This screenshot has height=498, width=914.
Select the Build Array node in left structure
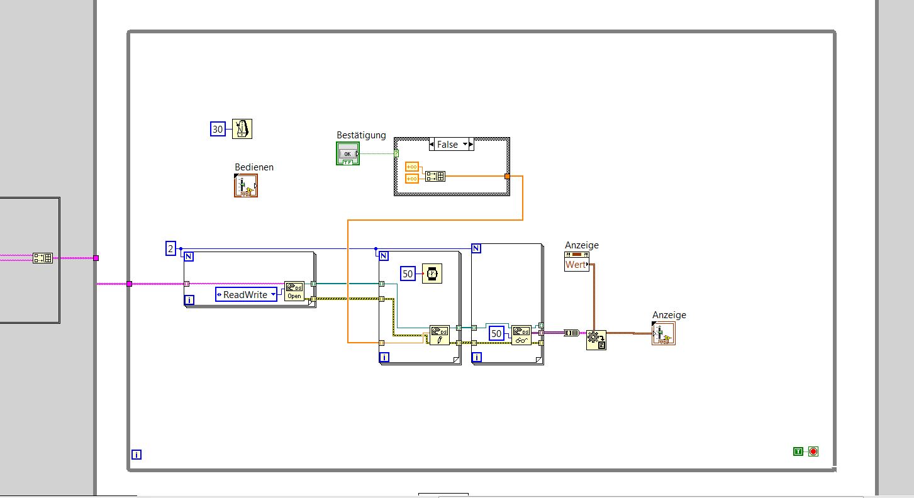tap(43, 258)
